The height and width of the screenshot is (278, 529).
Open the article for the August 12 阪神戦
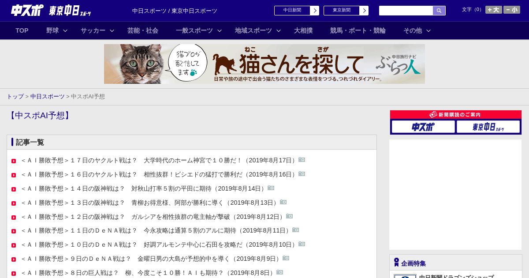(x=153, y=217)
